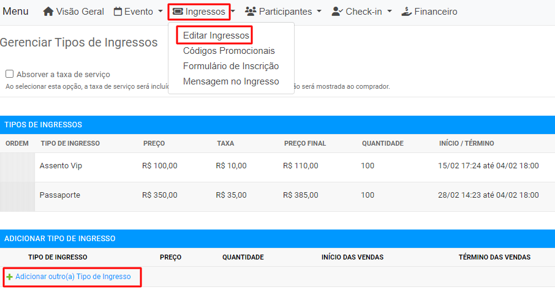Click Adicionar outro(a) Tipo de Ingresso link
555x295 pixels.
[x=73, y=277]
